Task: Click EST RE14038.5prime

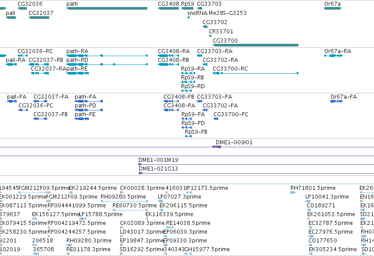Action: [x=188, y=223]
